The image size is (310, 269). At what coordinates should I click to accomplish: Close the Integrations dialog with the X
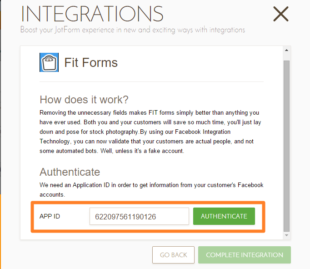click(281, 14)
